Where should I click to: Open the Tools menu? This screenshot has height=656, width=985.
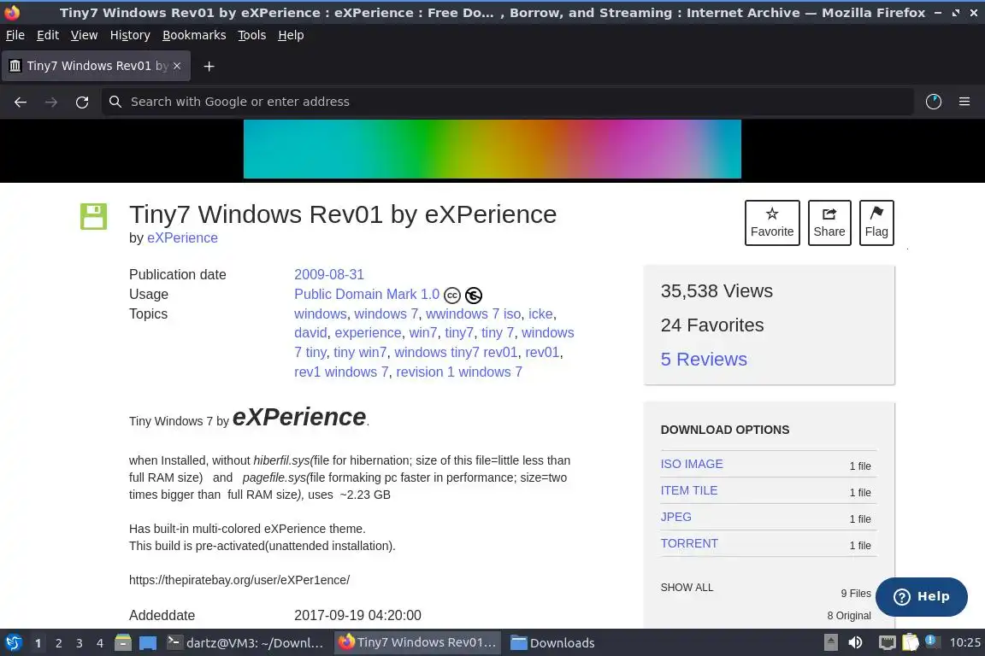click(252, 35)
